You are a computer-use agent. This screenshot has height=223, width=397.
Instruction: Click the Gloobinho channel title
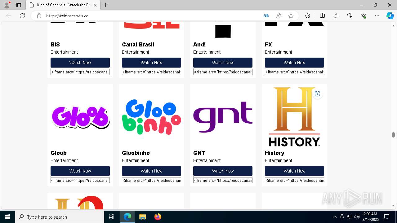136,153
